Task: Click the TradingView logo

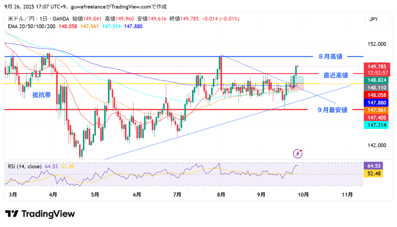Action: 40,214
